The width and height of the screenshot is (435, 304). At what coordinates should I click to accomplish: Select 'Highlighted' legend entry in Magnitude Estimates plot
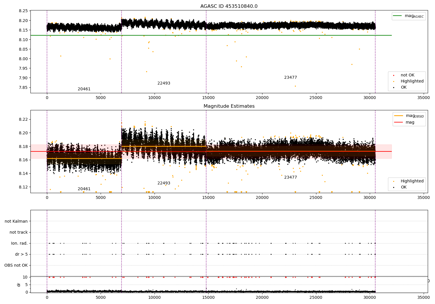point(412,181)
